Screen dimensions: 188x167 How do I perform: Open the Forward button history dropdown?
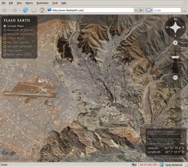[20, 10]
